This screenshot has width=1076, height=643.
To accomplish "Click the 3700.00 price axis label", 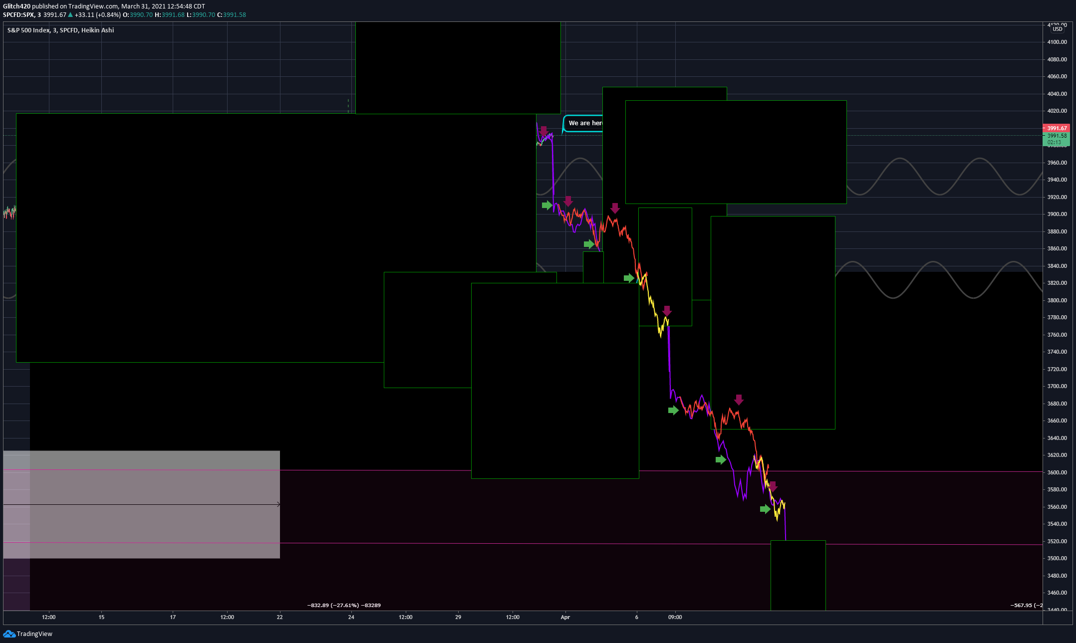I will (1057, 386).
